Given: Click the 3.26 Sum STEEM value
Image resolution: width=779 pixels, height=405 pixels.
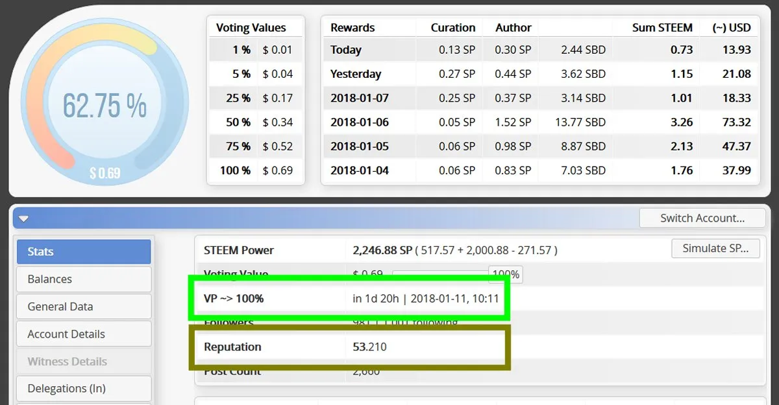Looking at the screenshot, I should (682, 122).
